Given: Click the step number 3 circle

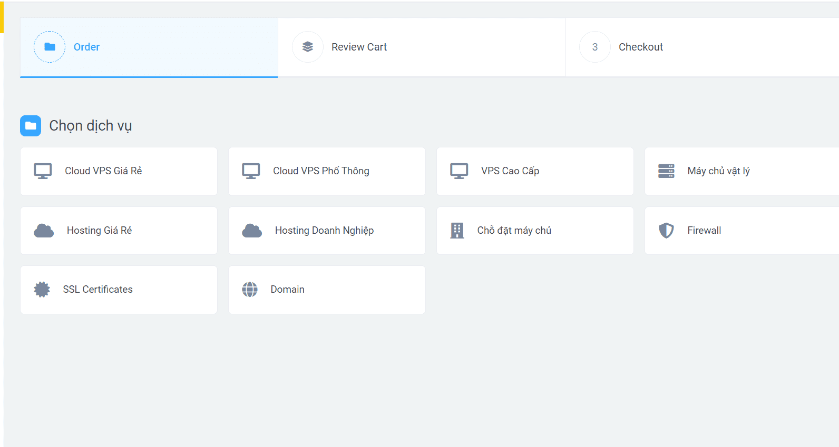Looking at the screenshot, I should (595, 47).
